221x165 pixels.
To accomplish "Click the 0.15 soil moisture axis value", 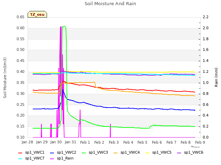I will click(x=21, y=126).
